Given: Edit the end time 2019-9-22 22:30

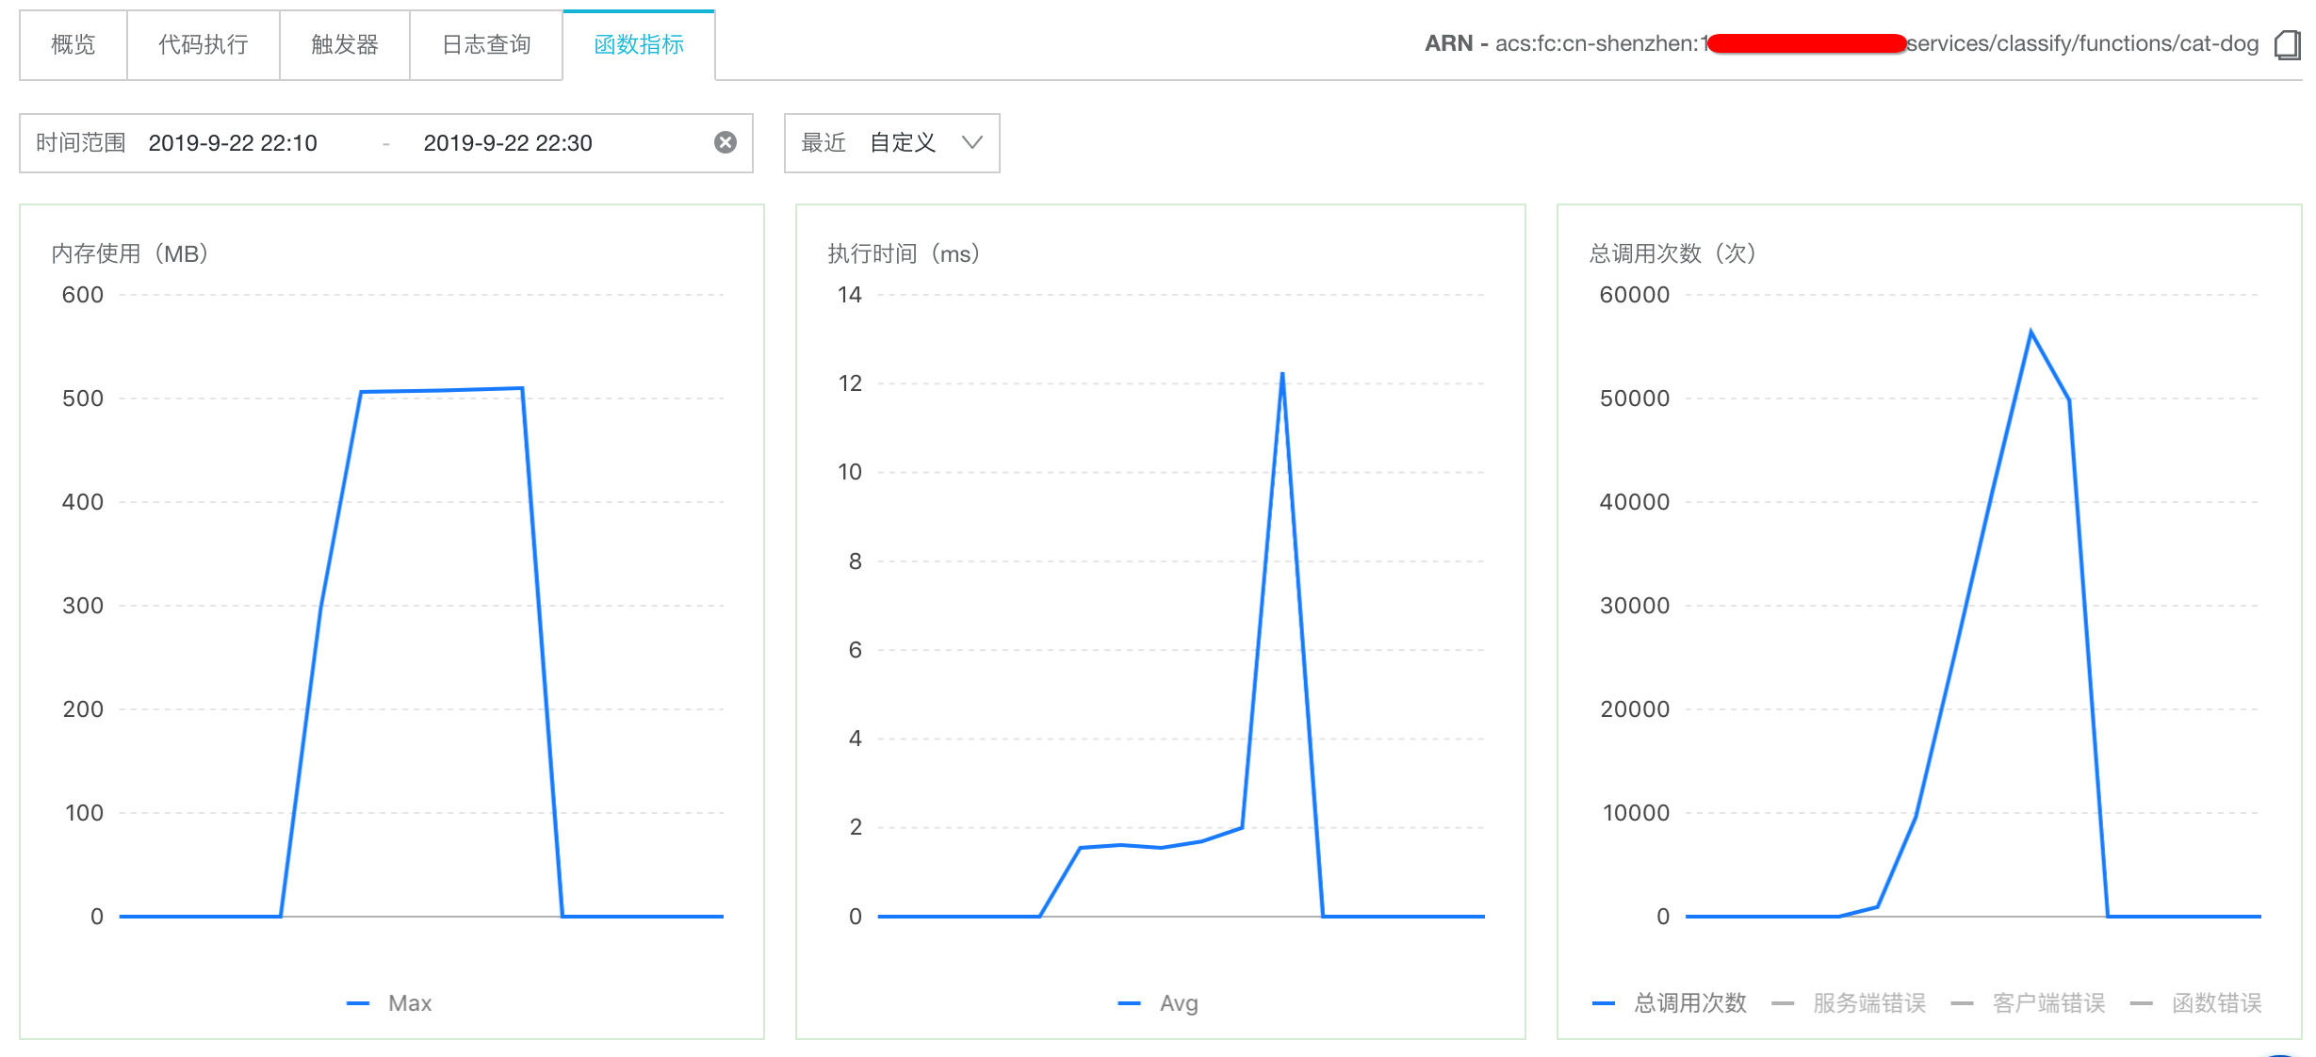Looking at the screenshot, I should pyautogui.click(x=507, y=143).
